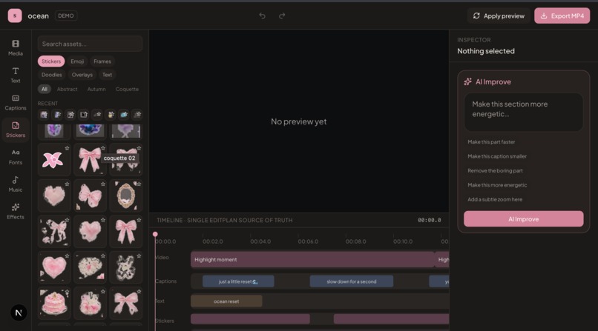Click the AI Improve sparkle icon in the heading

click(x=468, y=81)
